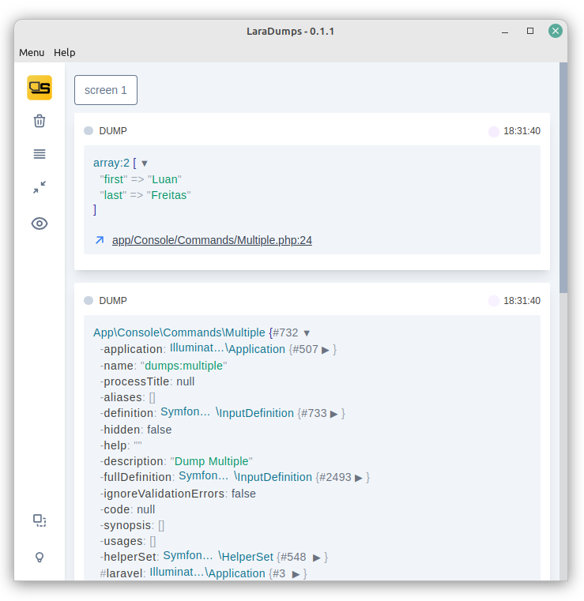The image size is (584, 601).
Task: Collapse the App\Console\Commands\Multiple object #732
Action: click(307, 333)
